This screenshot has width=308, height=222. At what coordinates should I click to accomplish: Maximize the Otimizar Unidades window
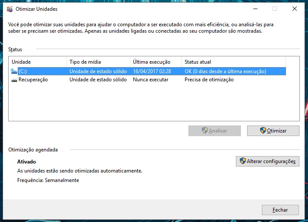pos(275,9)
